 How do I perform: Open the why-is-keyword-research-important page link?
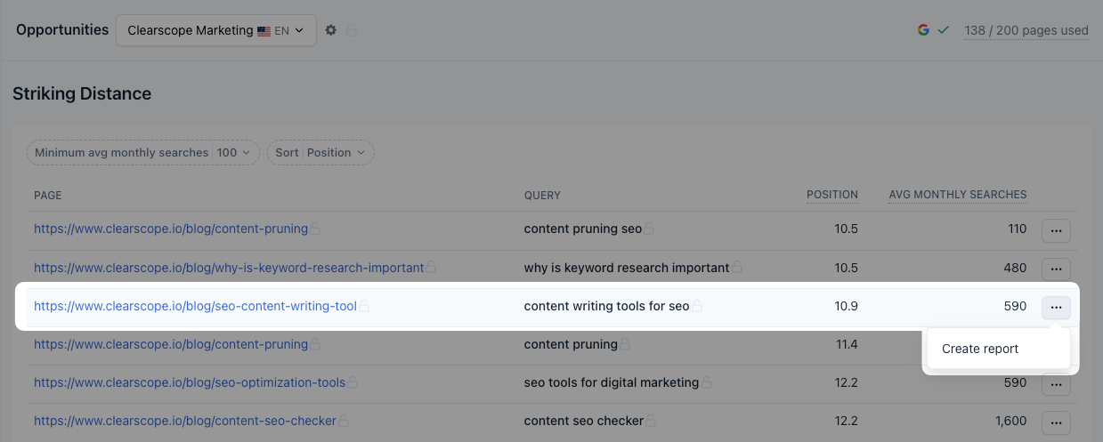pos(229,268)
